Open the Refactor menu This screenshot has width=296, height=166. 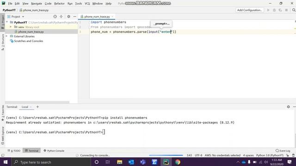(x=59, y=3)
